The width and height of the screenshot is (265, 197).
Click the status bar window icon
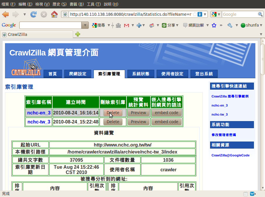tap(245, 193)
